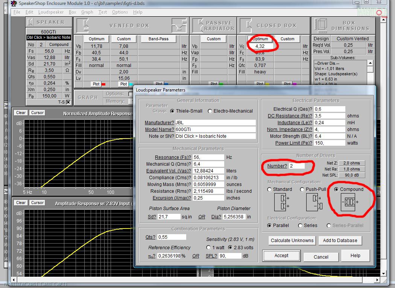Choose the Compound mechanical configuration
Screen dimensions: 395x288
(336, 189)
